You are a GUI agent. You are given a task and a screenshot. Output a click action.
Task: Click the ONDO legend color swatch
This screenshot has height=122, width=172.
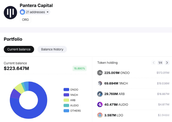click(66, 90)
